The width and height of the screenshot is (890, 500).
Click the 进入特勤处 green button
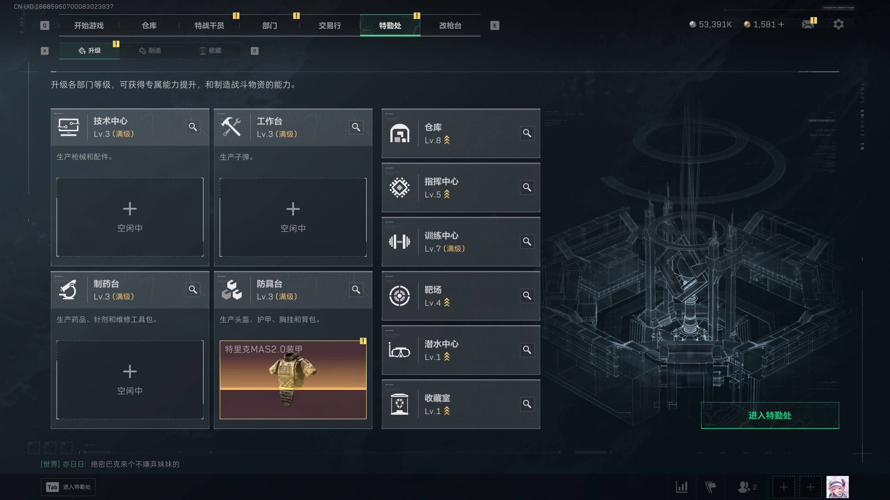click(x=770, y=415)
